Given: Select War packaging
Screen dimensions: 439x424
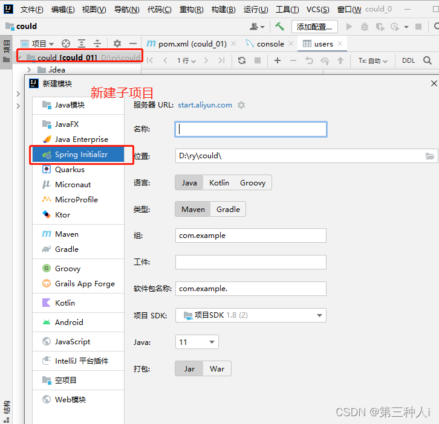Looking at the screenshot, I should tap(217, 368).
